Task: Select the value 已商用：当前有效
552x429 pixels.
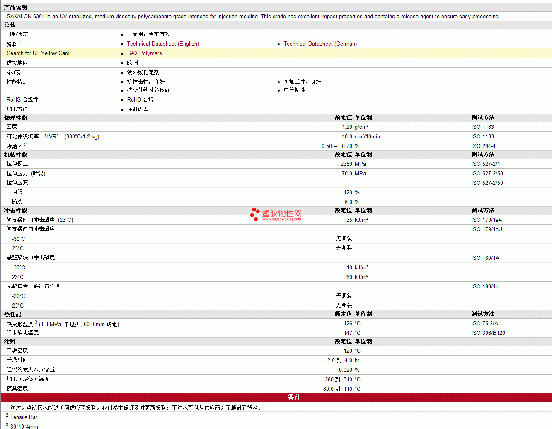Action: pyautogui.click(x=148, y=34)
